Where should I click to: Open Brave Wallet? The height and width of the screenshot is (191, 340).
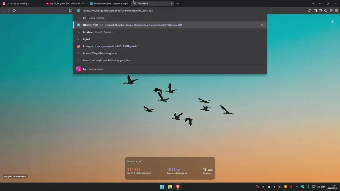320,11
